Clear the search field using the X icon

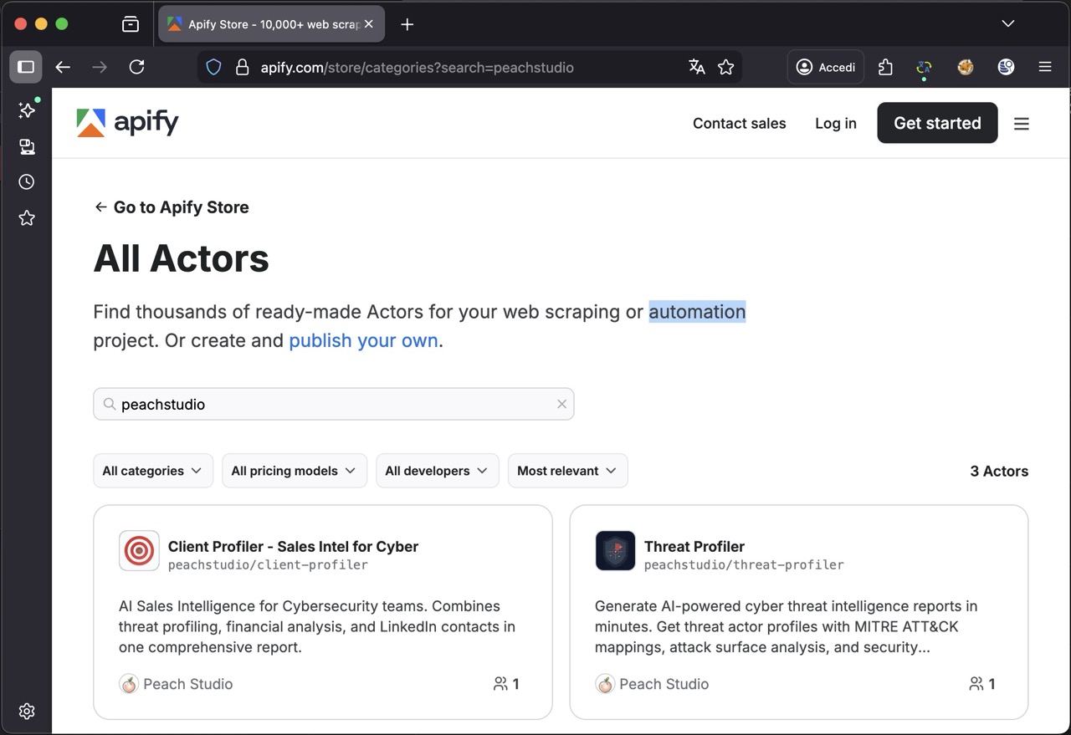(561, 404)
